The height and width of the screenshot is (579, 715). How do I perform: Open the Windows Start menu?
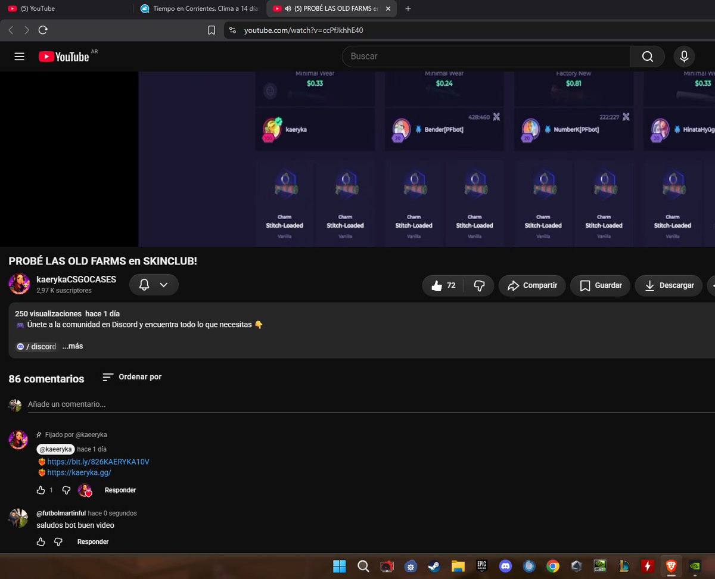(339, 566)
